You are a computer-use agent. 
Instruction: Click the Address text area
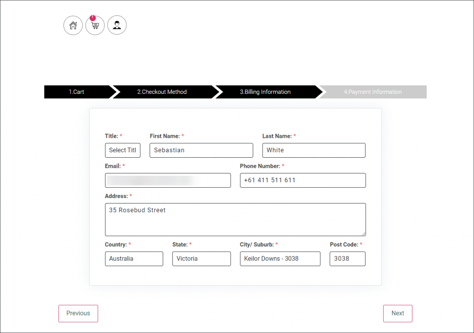click(x=236, y=220)
